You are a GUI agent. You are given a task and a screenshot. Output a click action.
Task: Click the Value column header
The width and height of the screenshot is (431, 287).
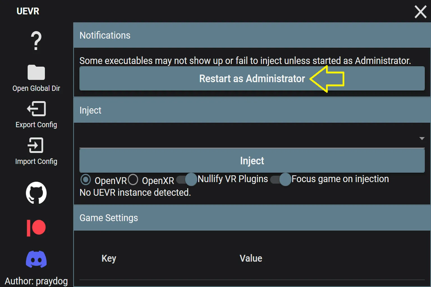pyautogui.click(x=251, y=258)
